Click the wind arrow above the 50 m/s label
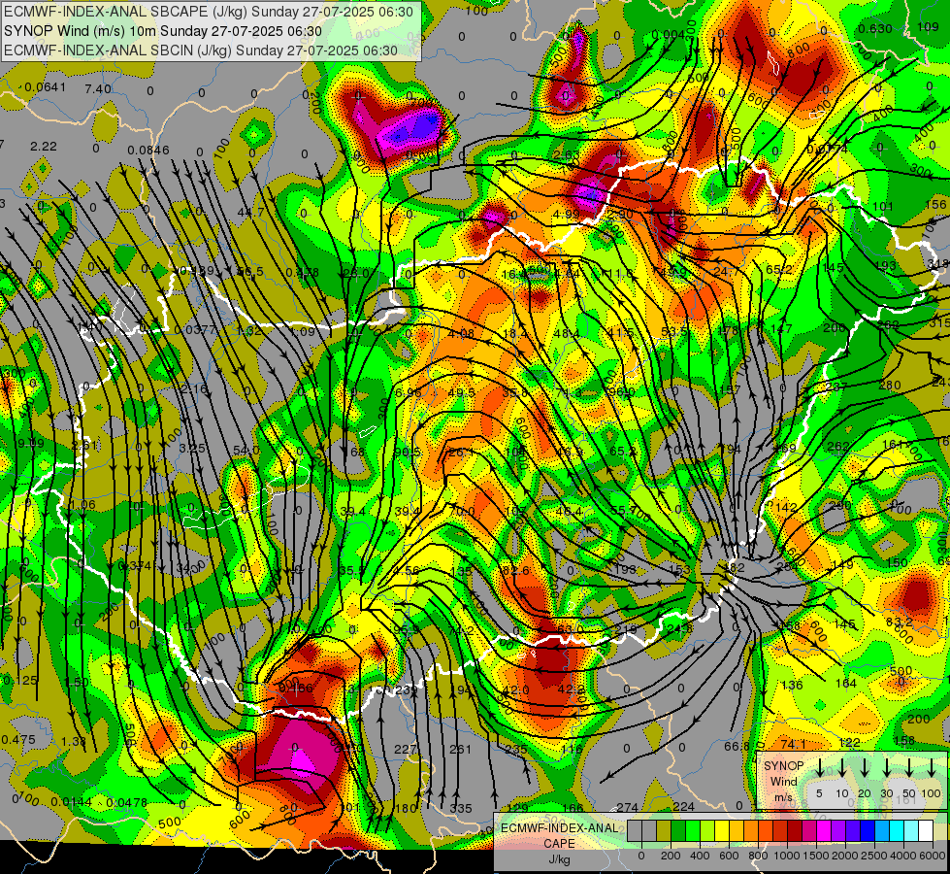 [909, 768]
